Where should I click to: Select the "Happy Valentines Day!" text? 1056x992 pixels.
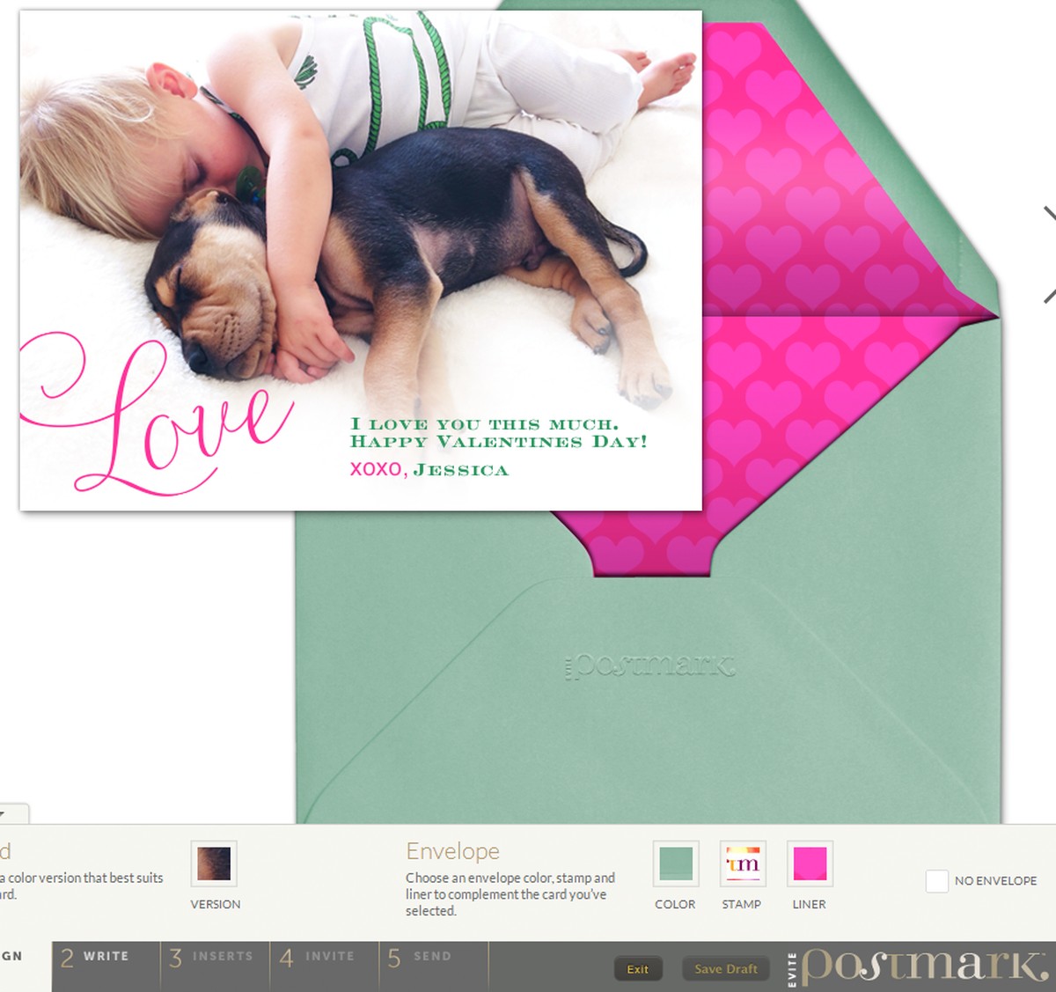coord(499,442)
